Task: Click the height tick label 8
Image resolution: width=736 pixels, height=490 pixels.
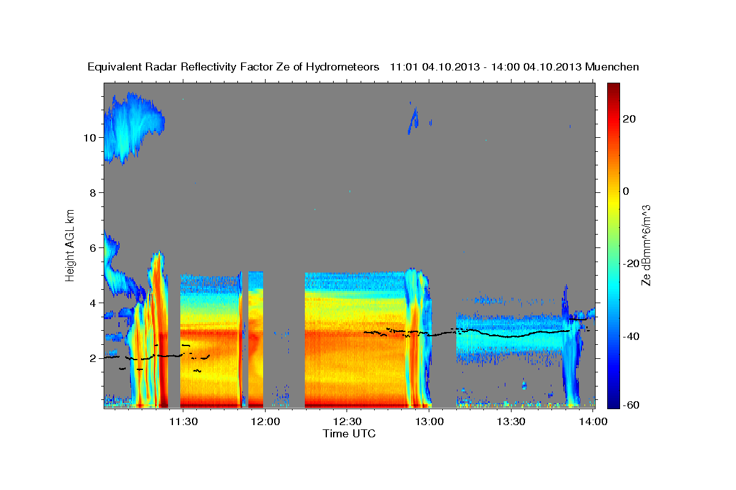Action: click(93, 193)
